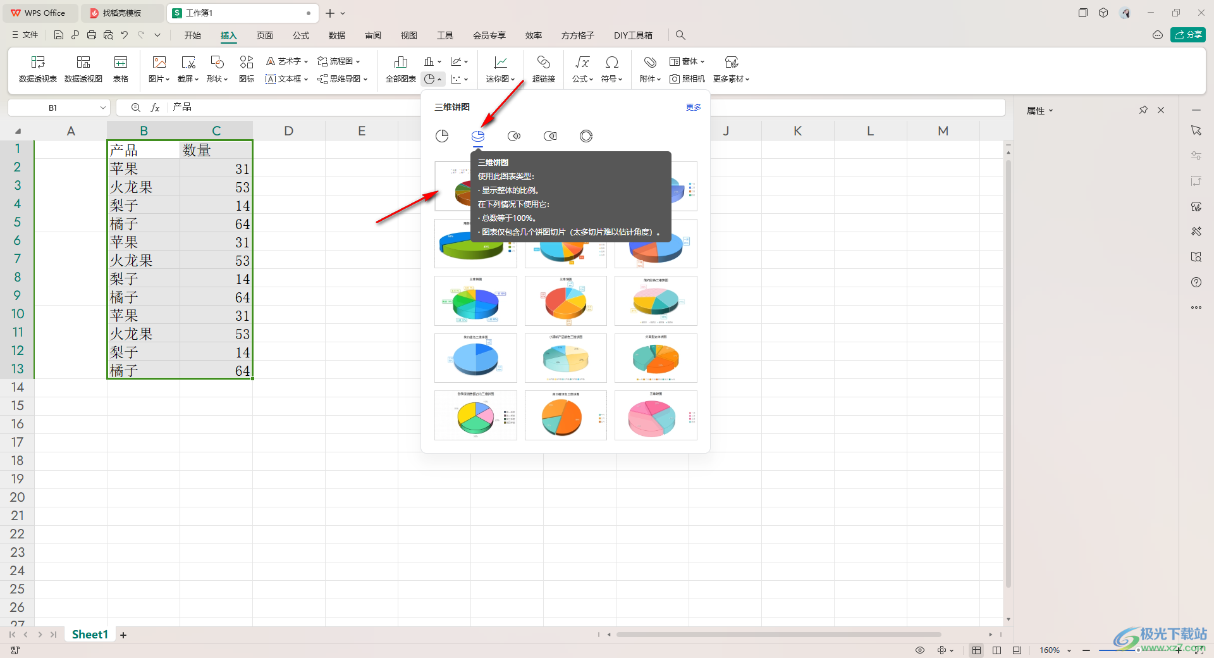Click the zoom magnifier icon beside formula bar

click(135, 108)
